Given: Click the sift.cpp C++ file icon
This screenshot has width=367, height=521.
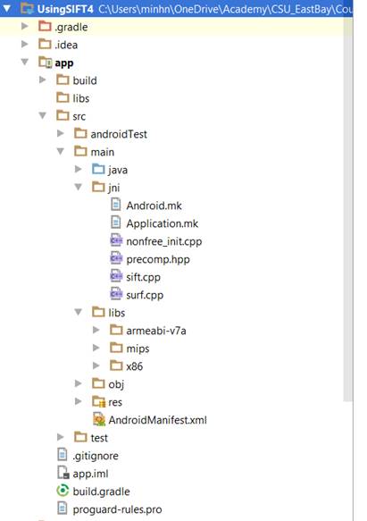Looking at the screenshot, I should 116,276.
